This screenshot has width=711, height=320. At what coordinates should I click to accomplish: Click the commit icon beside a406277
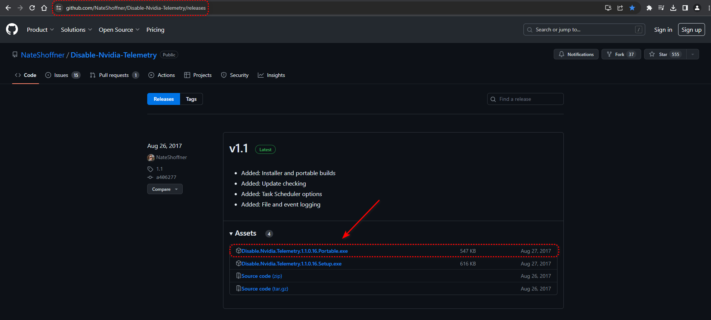click(150, 177)
